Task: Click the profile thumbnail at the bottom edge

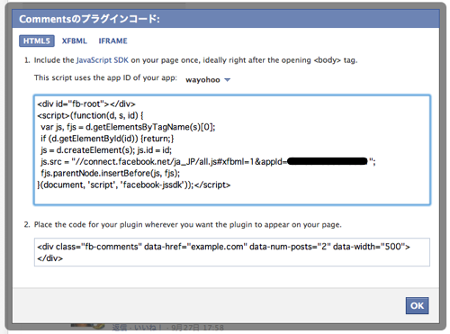Action: (87, 326)
